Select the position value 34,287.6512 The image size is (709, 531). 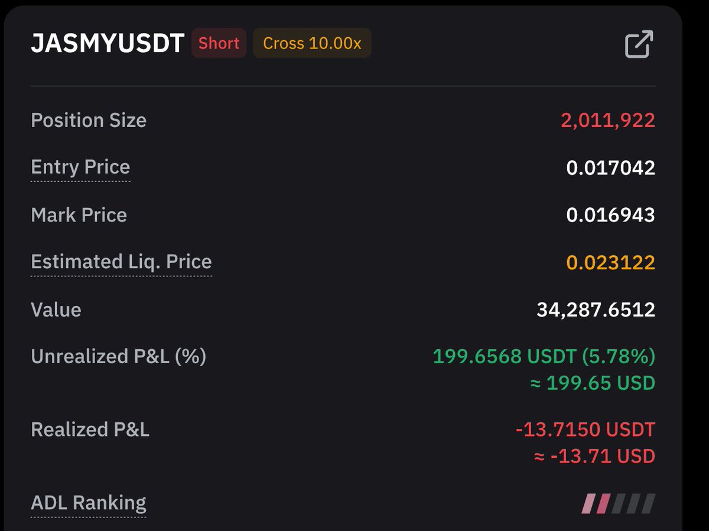(596, 310)
